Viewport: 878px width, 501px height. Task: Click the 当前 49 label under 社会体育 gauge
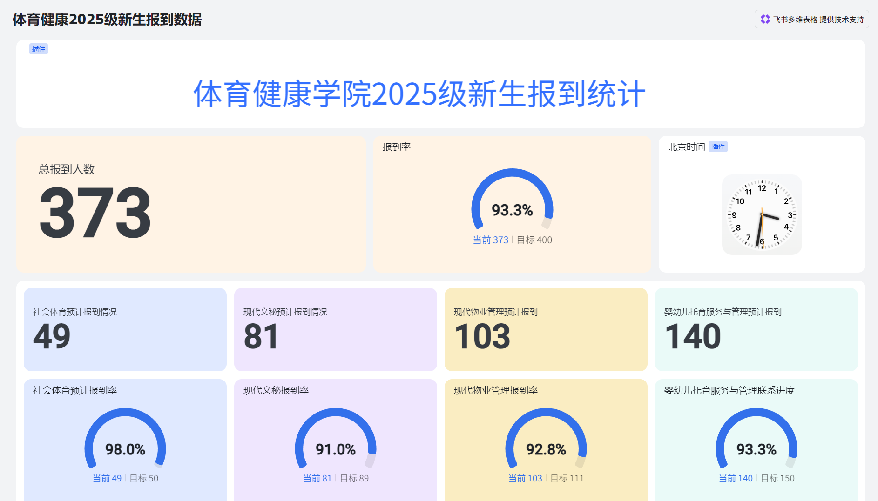pos(107,478)
